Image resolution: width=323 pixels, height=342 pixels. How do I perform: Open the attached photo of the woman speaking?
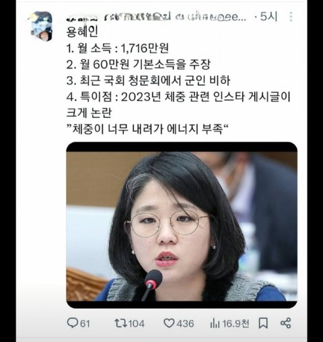pos(182,225)
